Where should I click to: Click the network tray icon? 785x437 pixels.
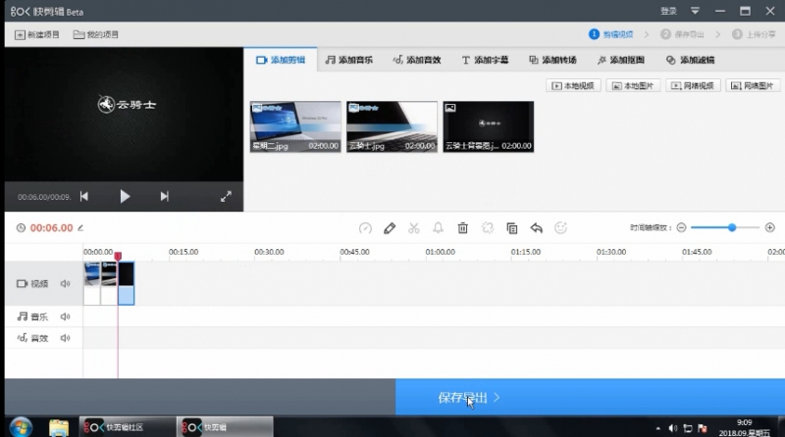[x=688, y=428]
